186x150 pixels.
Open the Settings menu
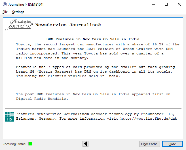pyautogui.click(x=18, y=12)
